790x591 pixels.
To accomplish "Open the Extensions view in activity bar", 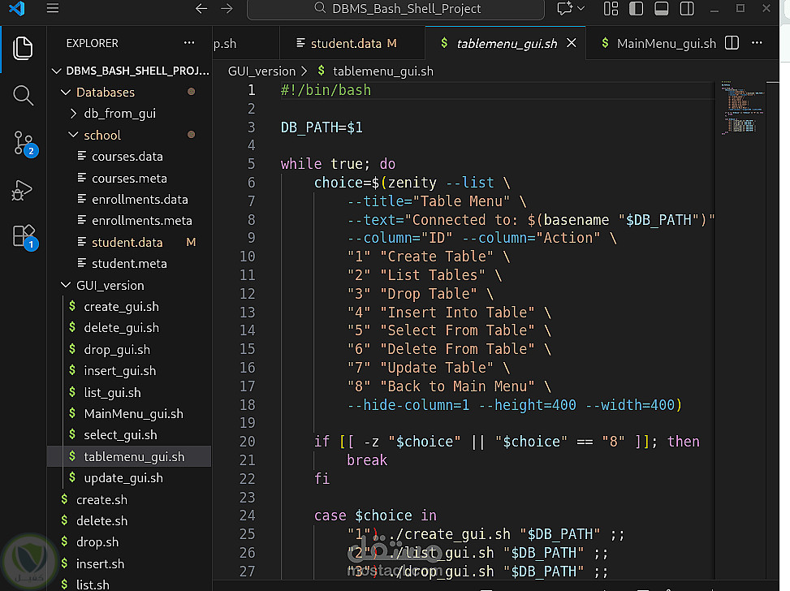I will (23, 236).
